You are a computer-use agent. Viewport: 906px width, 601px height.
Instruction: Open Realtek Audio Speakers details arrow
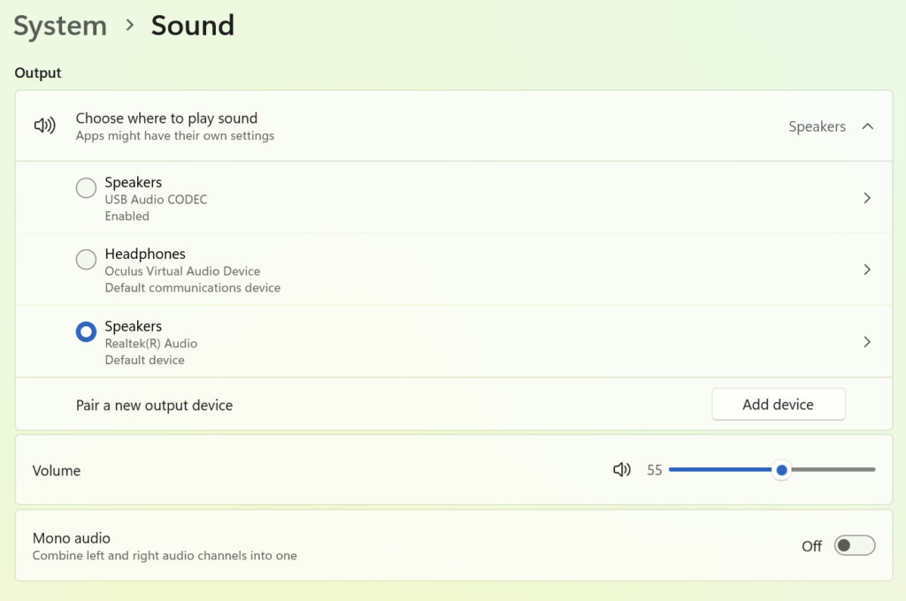tap(867, 342)
